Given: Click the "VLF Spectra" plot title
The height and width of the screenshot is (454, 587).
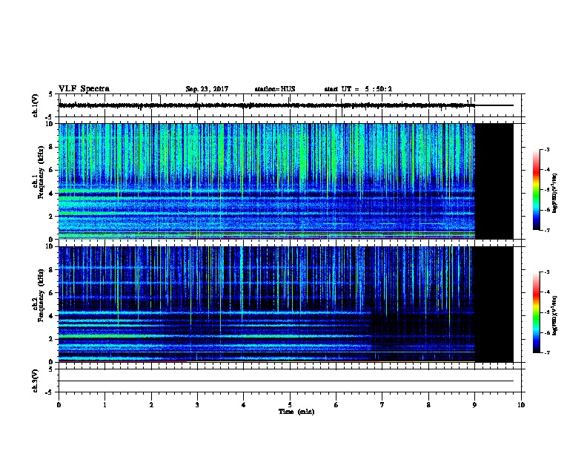Looking at the screenshot, I should pyautogui.click(x=84, y=89).
